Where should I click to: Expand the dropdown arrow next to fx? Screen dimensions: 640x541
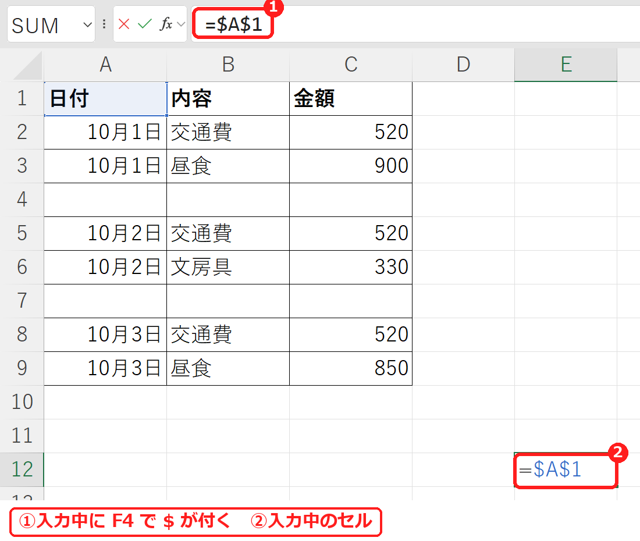click(x=181, y=24)
